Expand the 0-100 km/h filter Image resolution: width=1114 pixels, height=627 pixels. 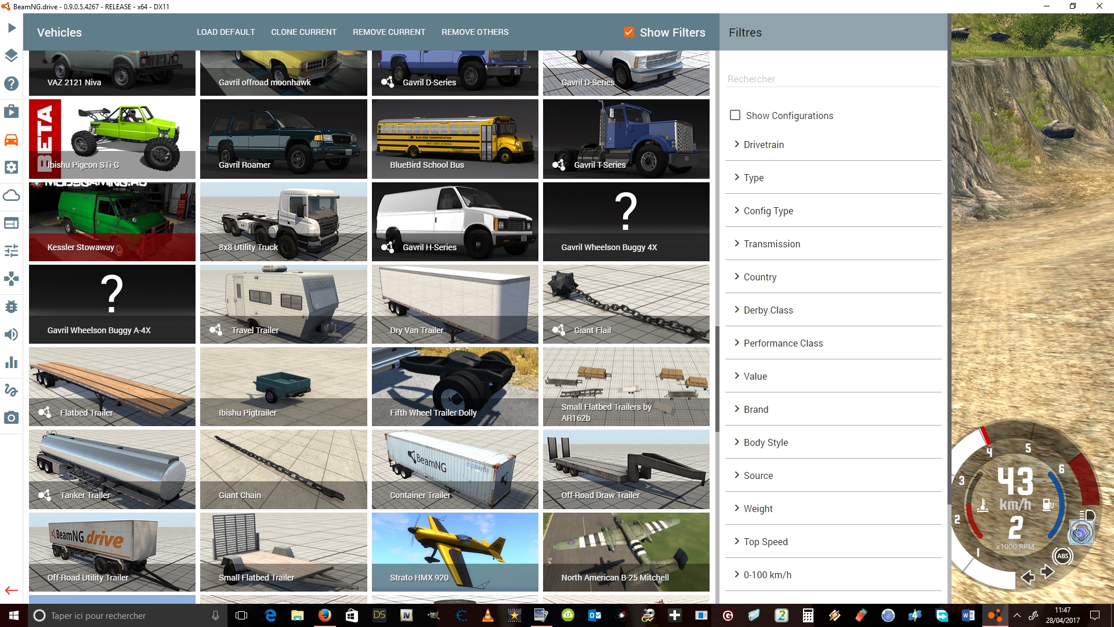(833, 575)
